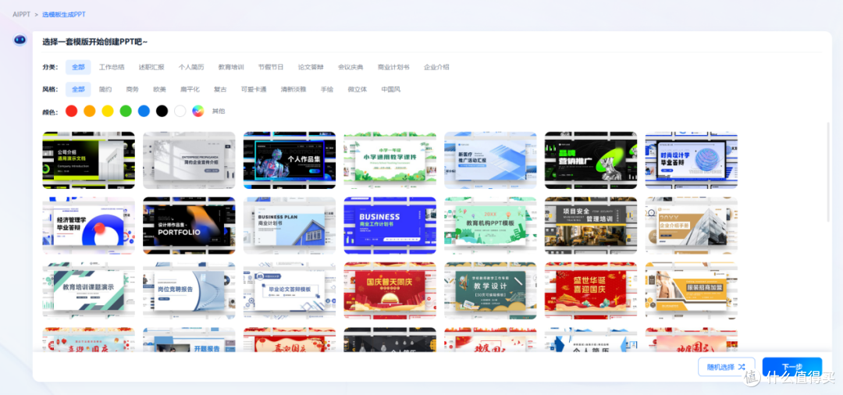This screenshot has width=843, height=395.
Task: Select the 全部 category filter
Action: tap(79, 67)
